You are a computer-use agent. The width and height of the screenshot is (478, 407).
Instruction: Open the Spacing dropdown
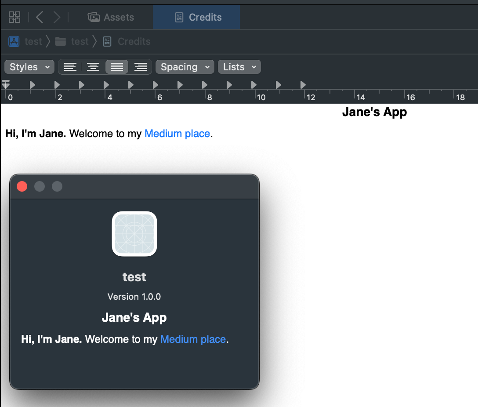click(x=185, y=67)
